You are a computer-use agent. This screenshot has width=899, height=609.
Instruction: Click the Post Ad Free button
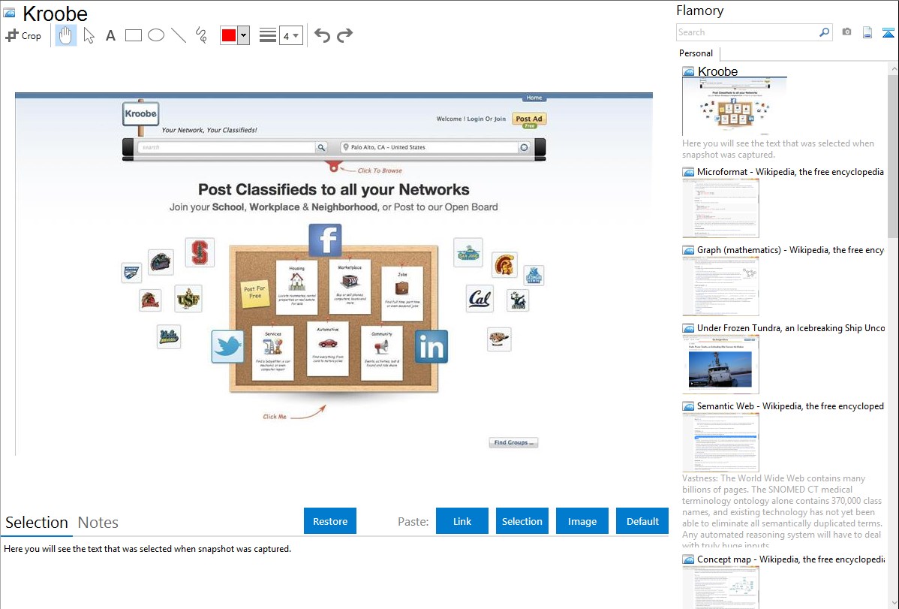coord(528,121)
